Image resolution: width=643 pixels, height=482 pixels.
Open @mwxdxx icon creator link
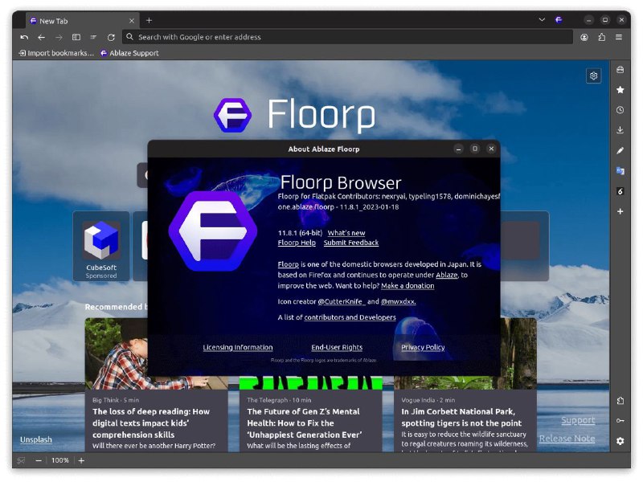tap(398, 302)
